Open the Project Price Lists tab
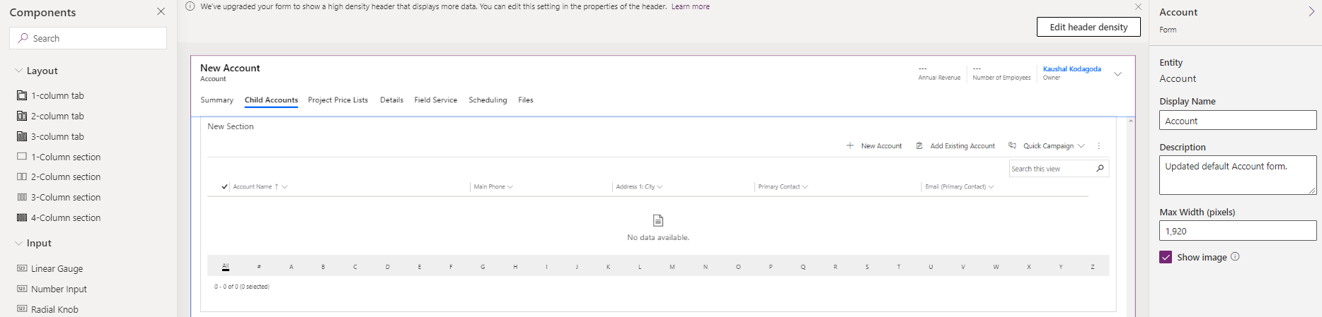This screenshot has width=1322, height=317. 338,100
